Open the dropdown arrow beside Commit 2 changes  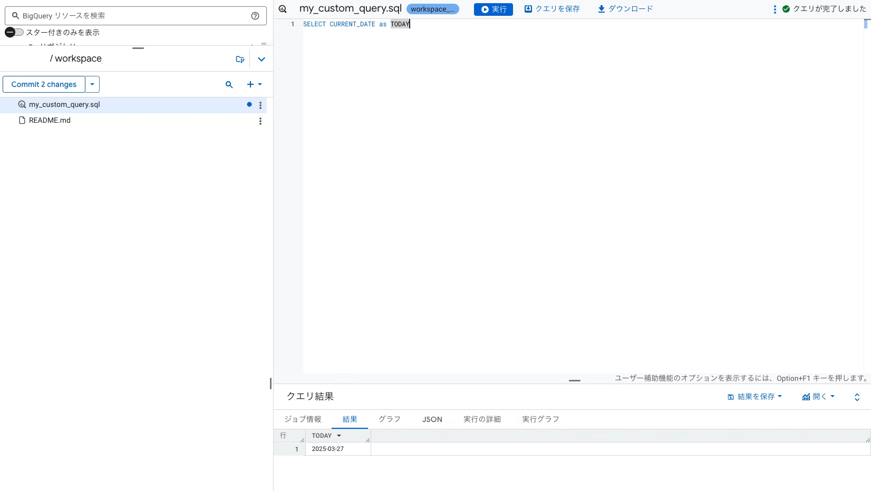tap(92, 84)
